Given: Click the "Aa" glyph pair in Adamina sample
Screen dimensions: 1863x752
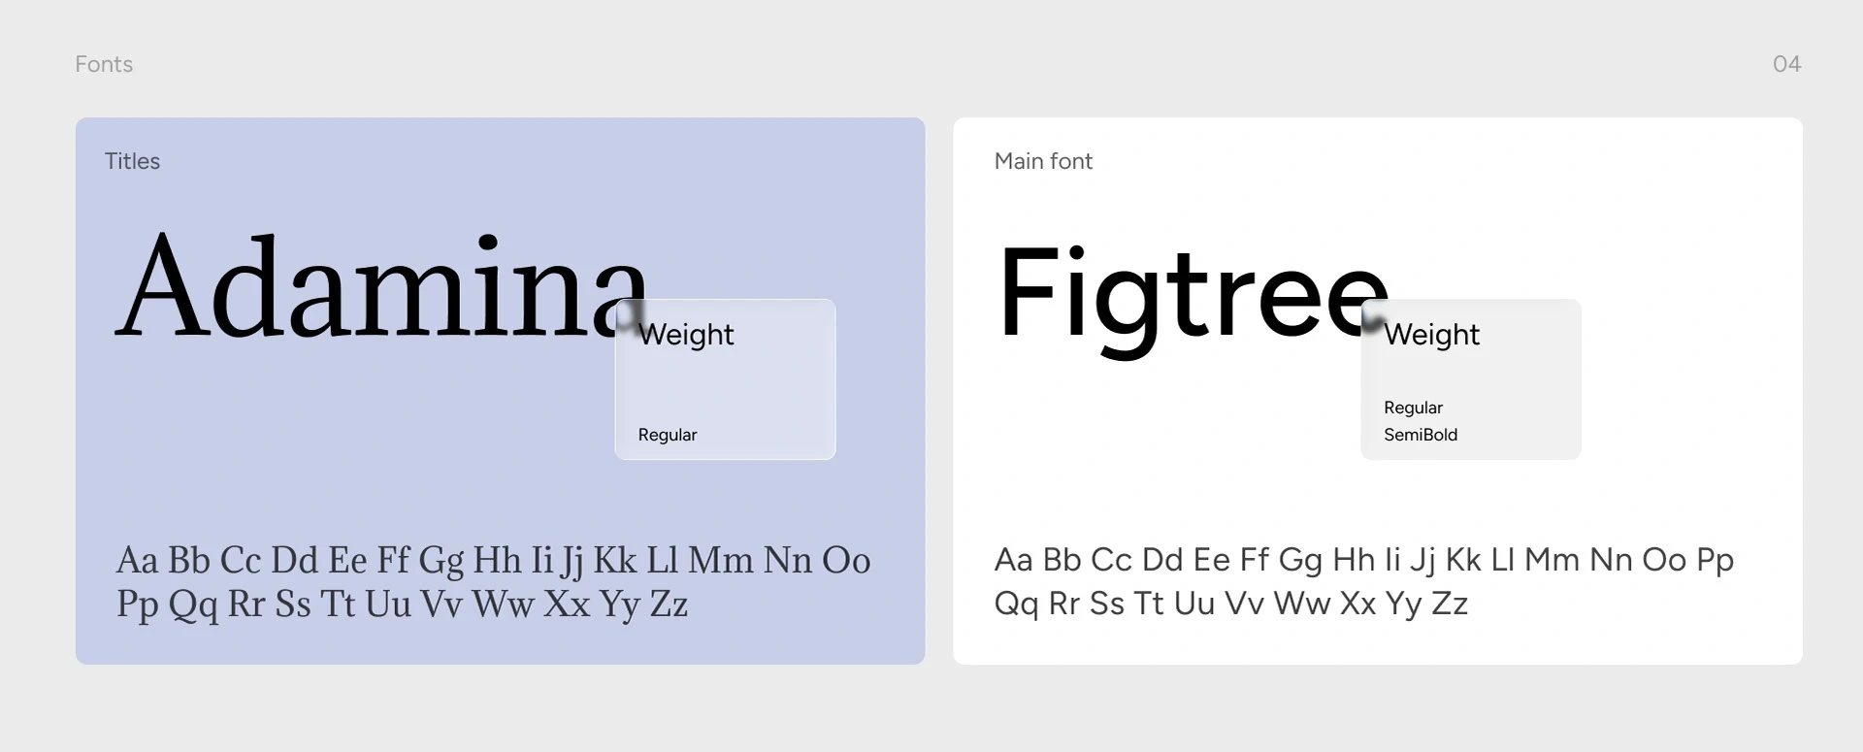Looking at the screenshot, I should point(137,561).
